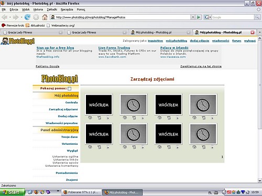Screen dimensions: 262x196
Task: Open the forum link in header
Action: [x=237, y=41]
